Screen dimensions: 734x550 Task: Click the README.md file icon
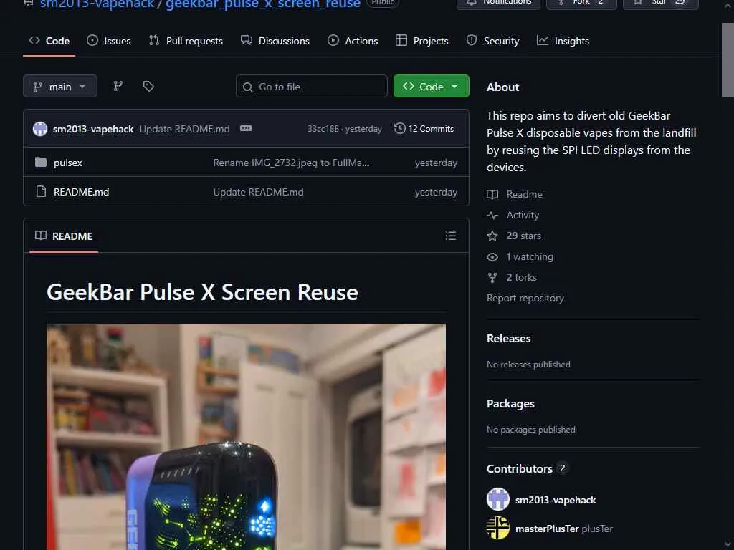[x=41, y=191]
